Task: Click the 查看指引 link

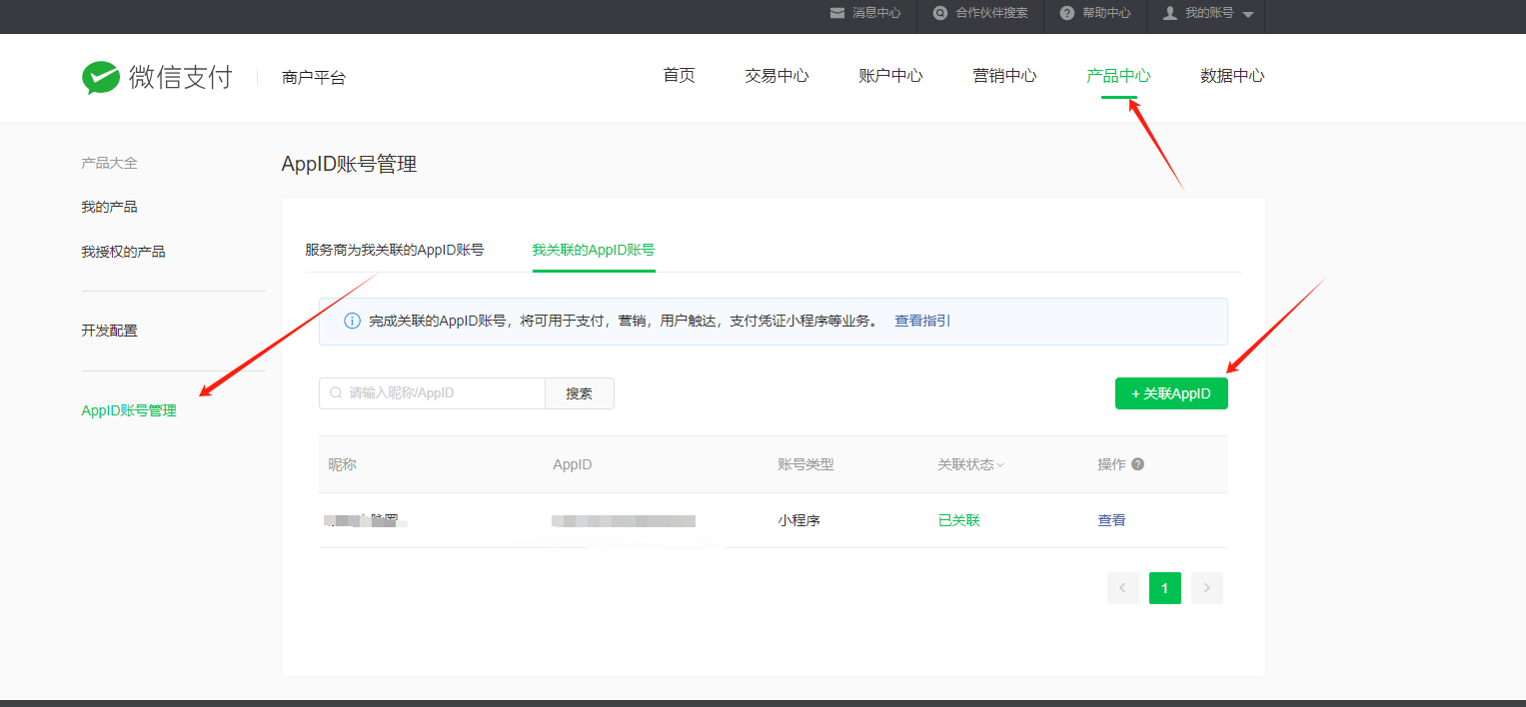Action: (922, 321)
